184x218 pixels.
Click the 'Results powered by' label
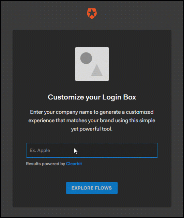(x=45, y=164)
